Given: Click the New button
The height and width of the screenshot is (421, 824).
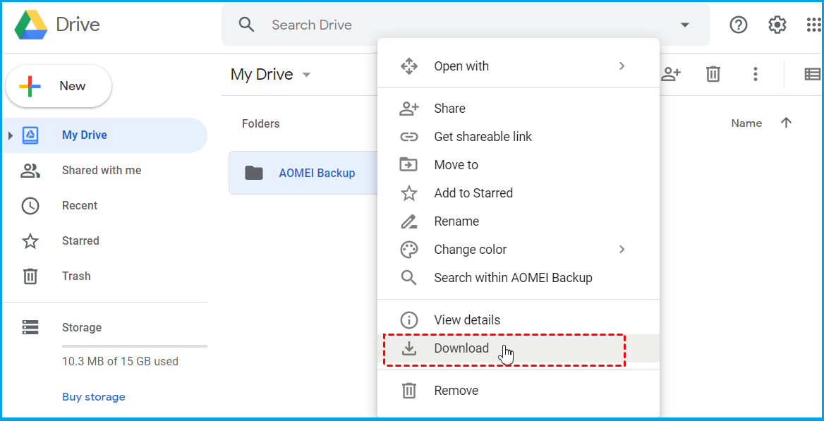Looking at the screenshot, I should [59, 86].
